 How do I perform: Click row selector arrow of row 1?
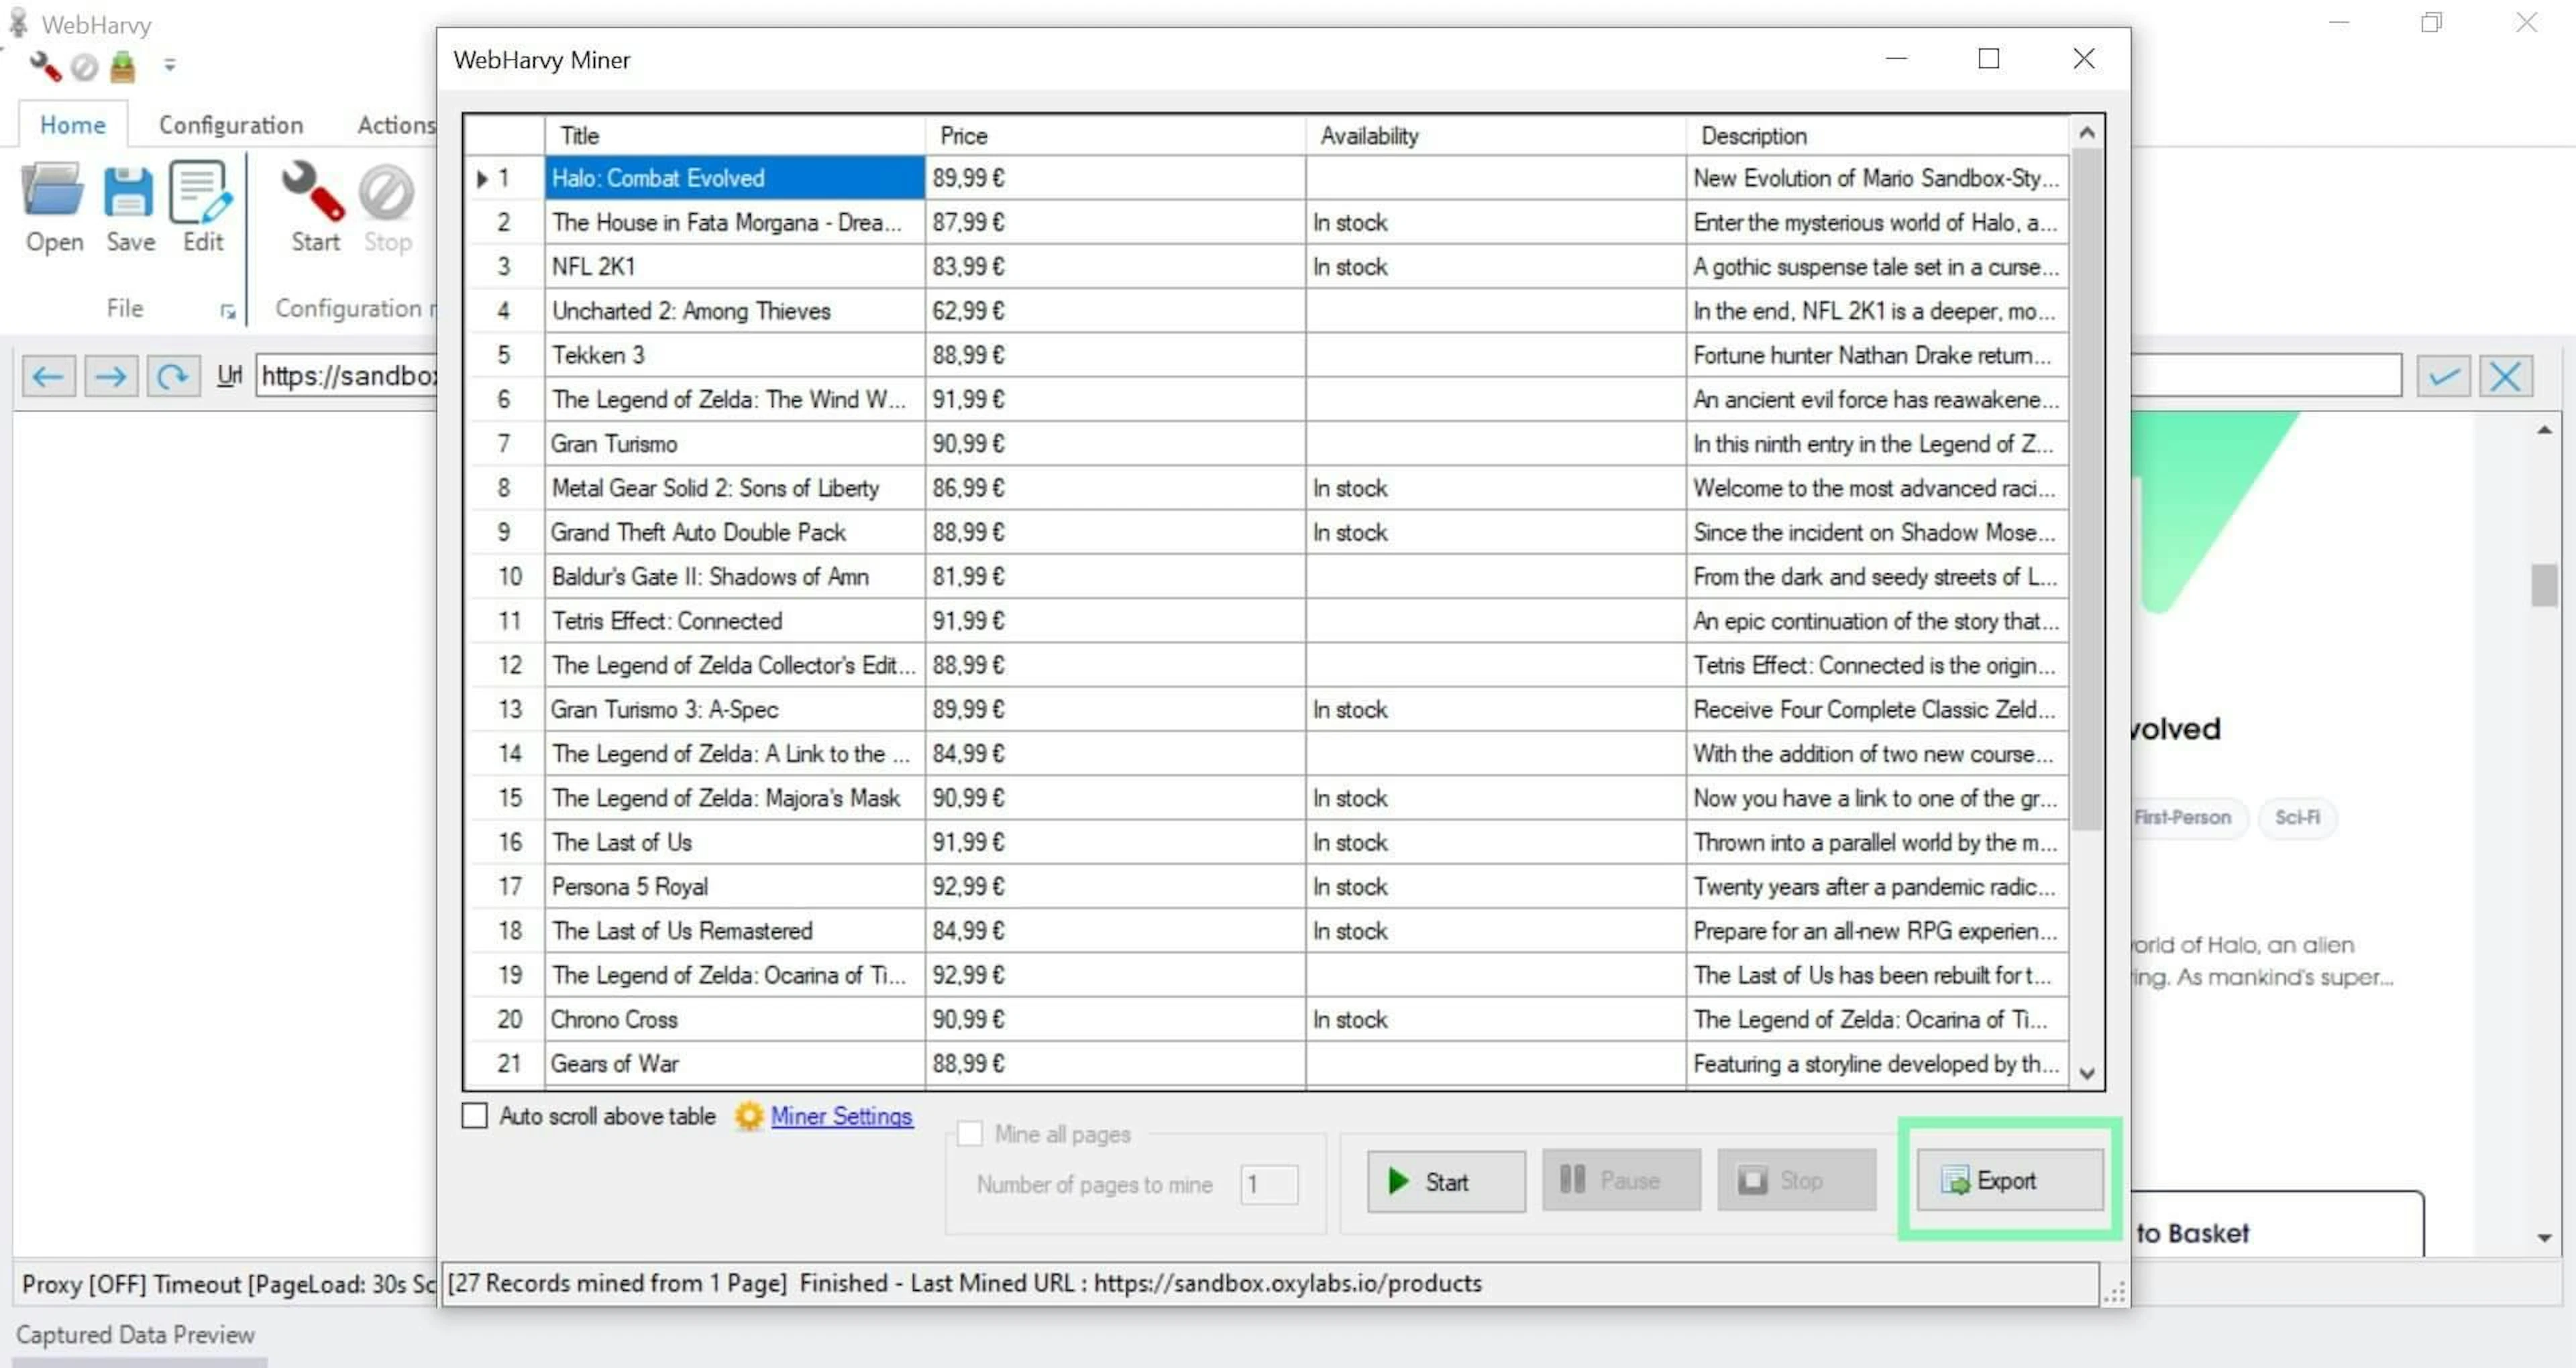pos(482,179)
